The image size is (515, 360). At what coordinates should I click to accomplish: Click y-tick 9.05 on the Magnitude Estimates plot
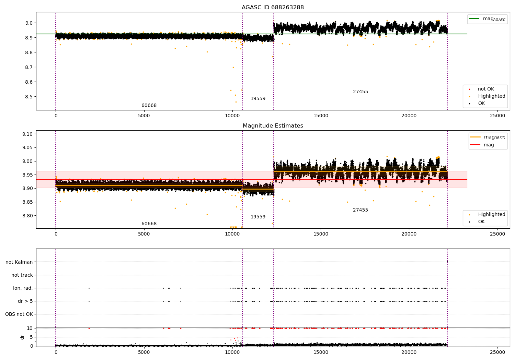27,148
